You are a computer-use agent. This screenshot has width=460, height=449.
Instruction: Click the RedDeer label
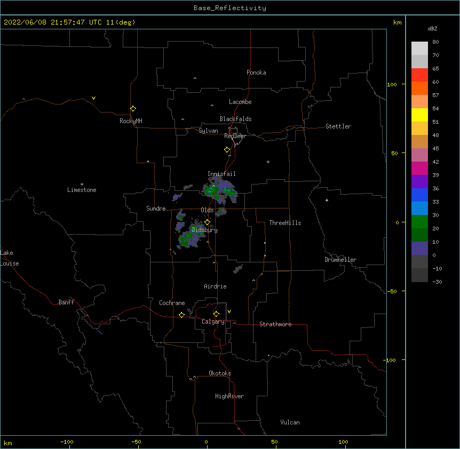click(235, 136)
